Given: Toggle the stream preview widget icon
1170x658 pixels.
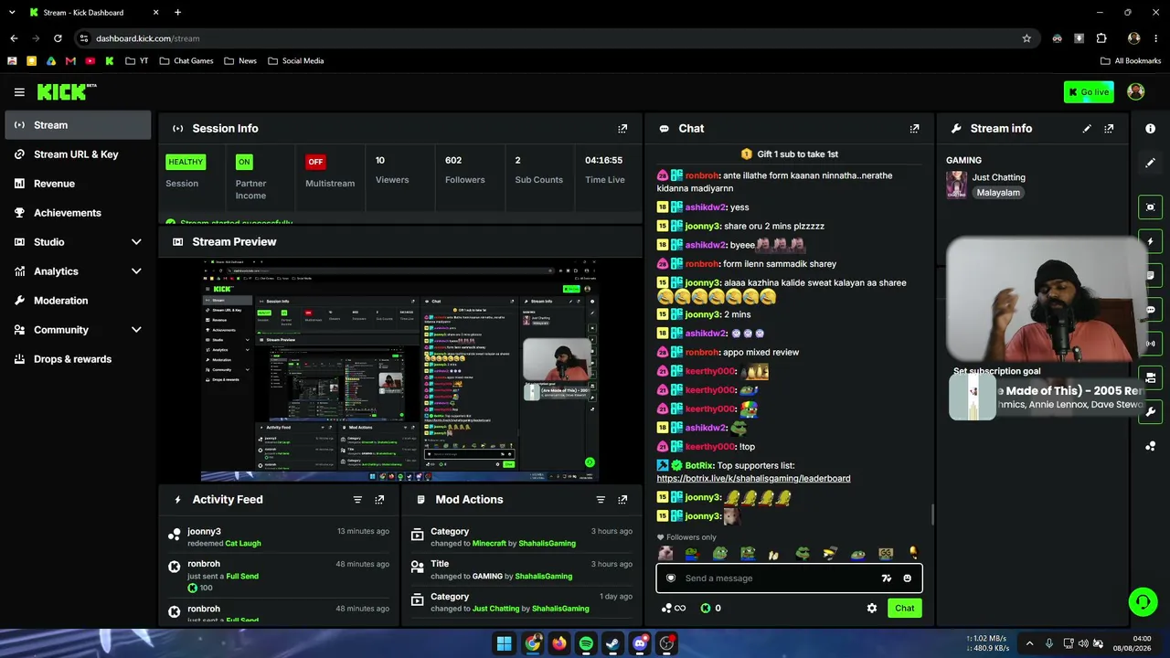Looking at the screenshot, I should tap(1150, 207).
